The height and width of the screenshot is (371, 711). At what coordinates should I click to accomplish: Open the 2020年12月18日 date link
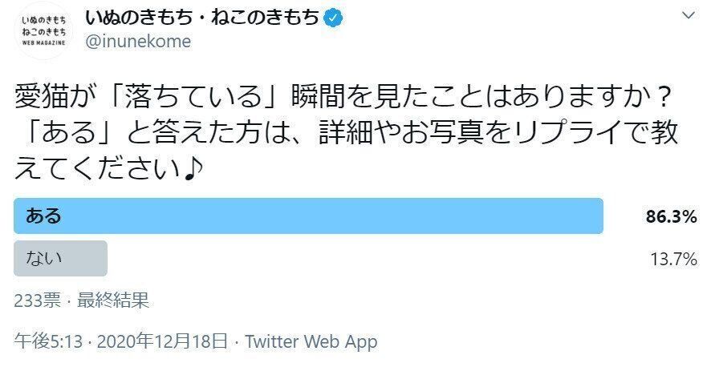[163, 342]
